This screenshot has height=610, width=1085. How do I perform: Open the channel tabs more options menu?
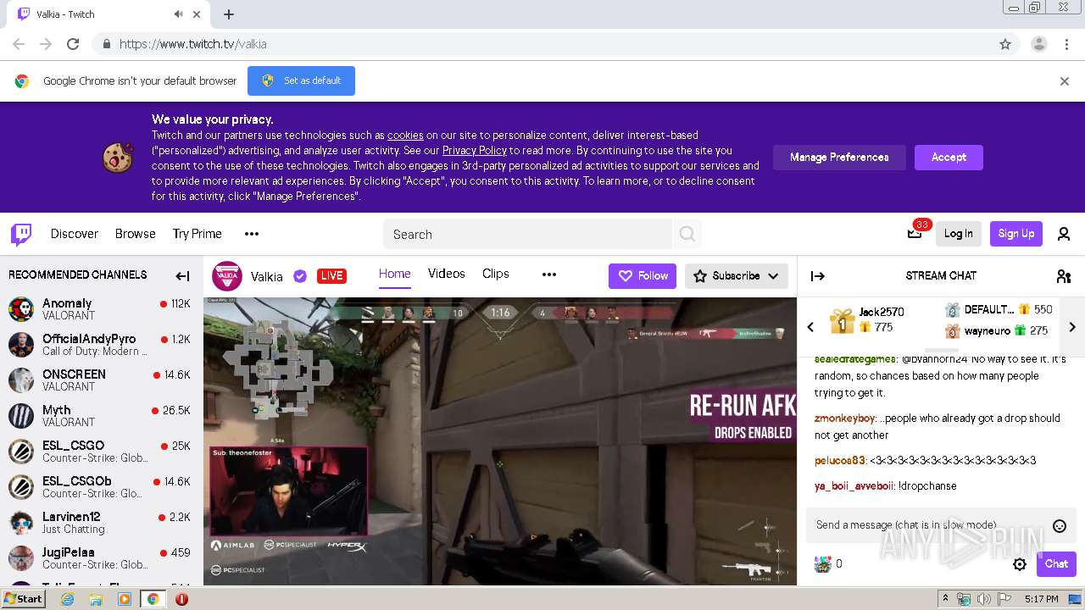549,274
